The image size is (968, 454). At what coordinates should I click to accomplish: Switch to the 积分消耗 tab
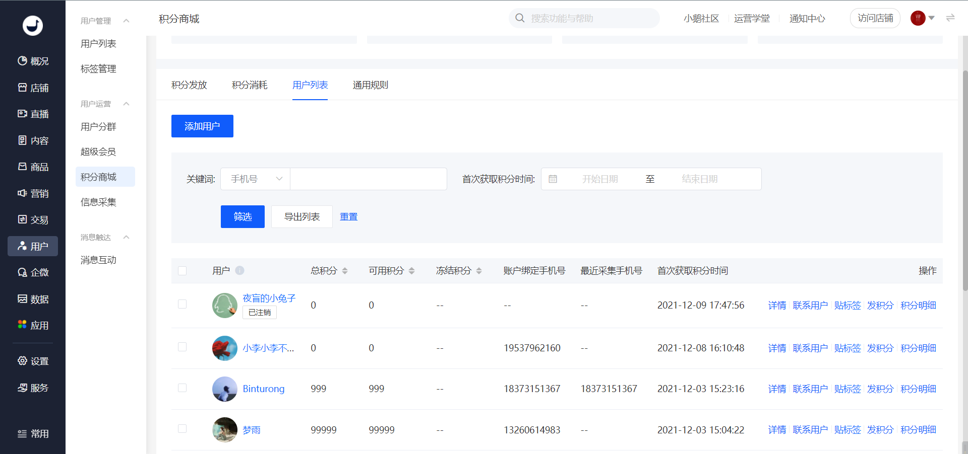coord(250,85)
